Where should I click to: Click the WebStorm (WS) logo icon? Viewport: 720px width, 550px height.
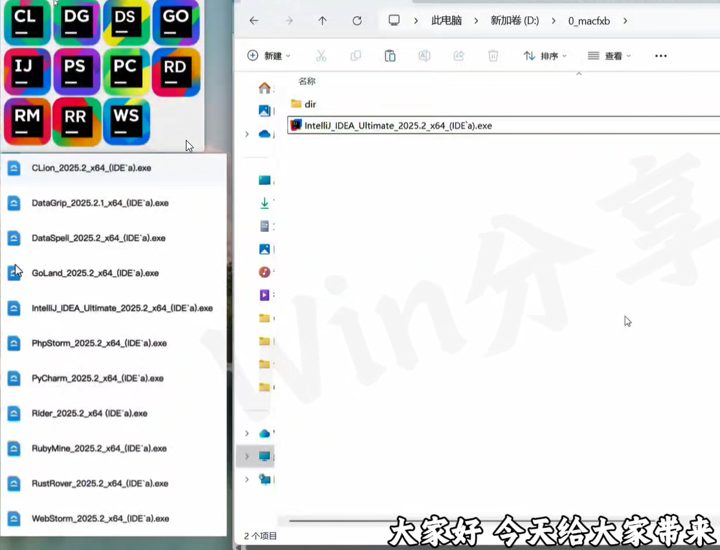click(126, 121)
